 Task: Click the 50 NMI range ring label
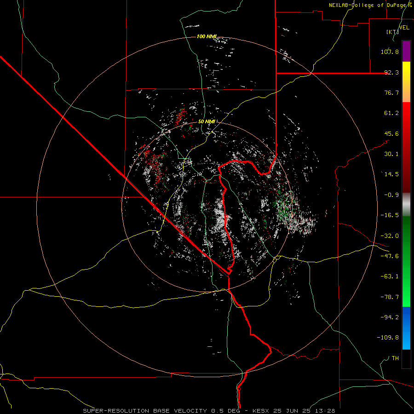207,121
